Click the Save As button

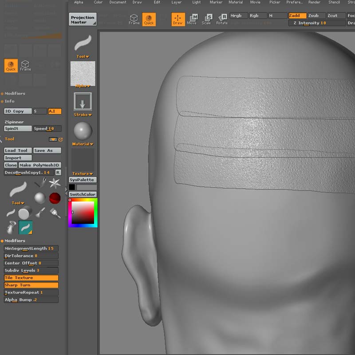[x=47, y=150]
